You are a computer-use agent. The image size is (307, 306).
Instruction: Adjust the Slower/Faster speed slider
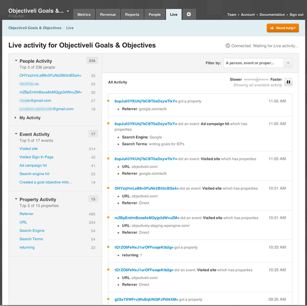pos(257,79)
